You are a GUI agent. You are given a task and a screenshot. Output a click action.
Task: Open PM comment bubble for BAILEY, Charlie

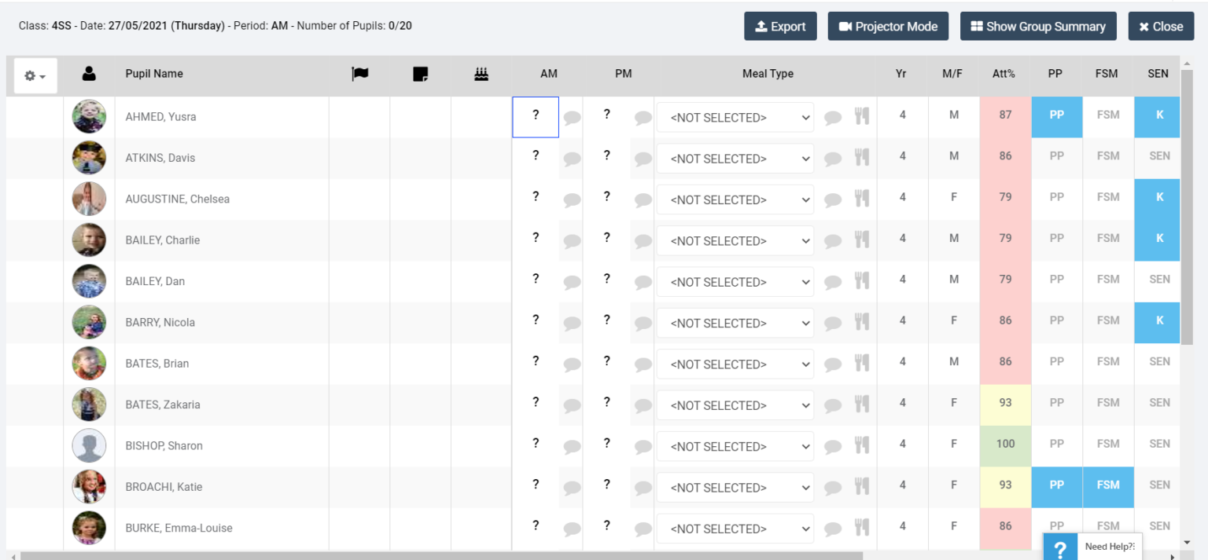[643, 241]
